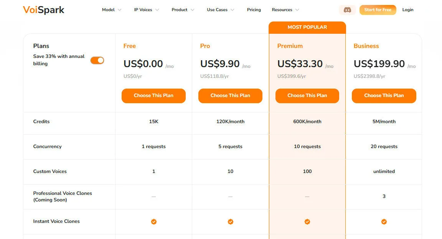Click the MOST POPULAR banner
Viewport: 442px width, 239px height.
click(x=307, y=27)
